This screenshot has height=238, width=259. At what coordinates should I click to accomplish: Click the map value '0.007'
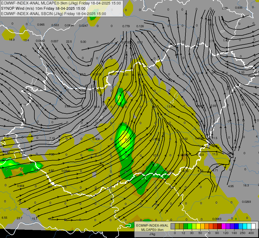tap(54, 41)
